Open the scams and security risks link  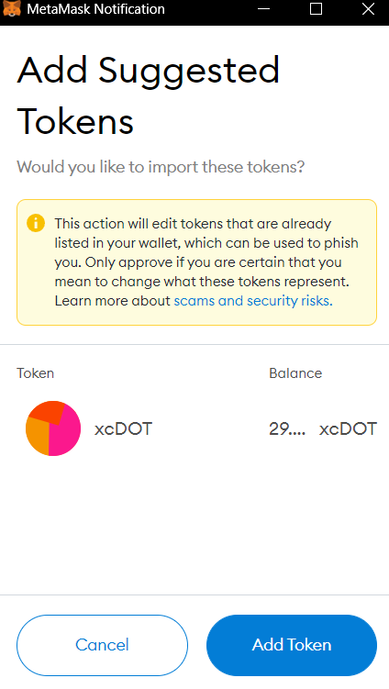(x=253, y=301)
